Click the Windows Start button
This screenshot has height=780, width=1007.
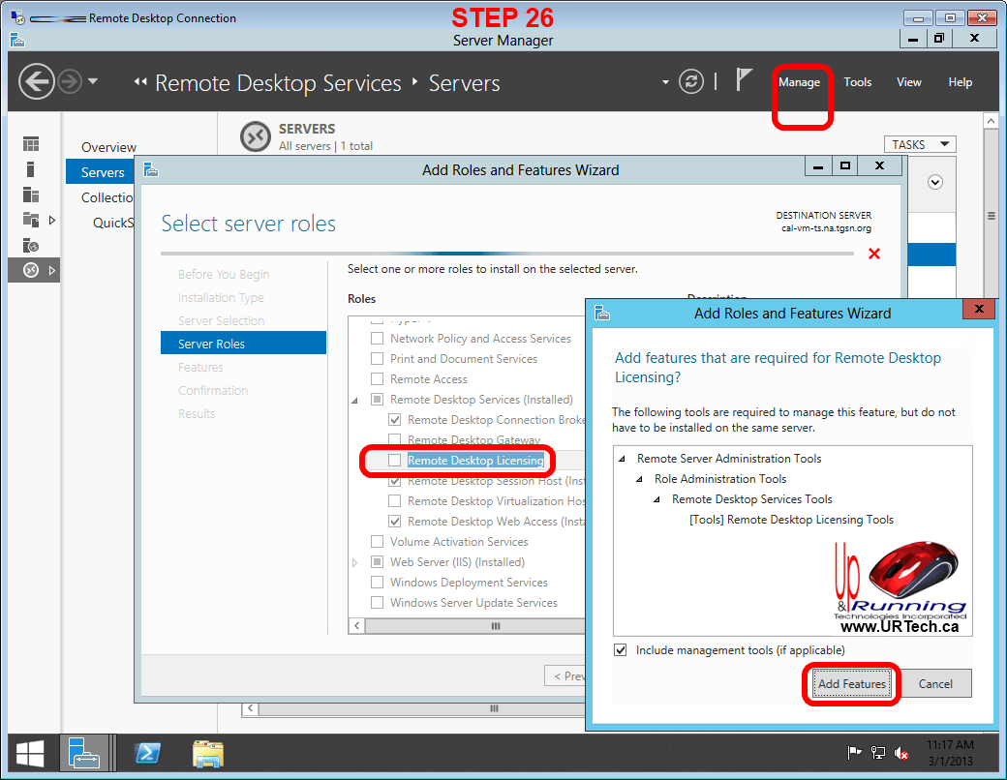[x=29, y=753]
